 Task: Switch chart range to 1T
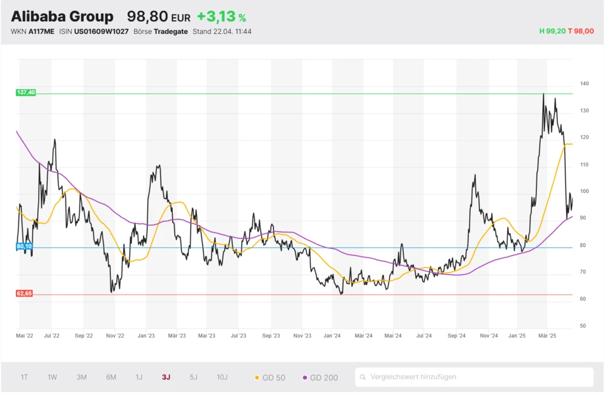click(24, 377)
